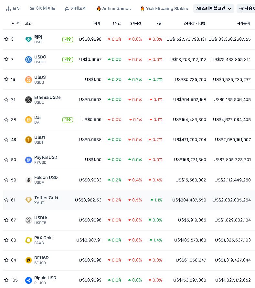Open the All 스테이블코인 dropdown

point(214,9)
